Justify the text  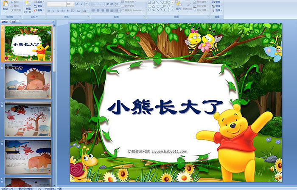(x=107, y=11)
